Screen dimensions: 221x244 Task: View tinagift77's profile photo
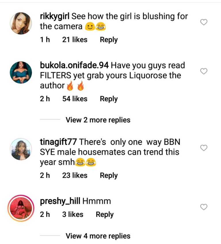(x=21, y=149)
